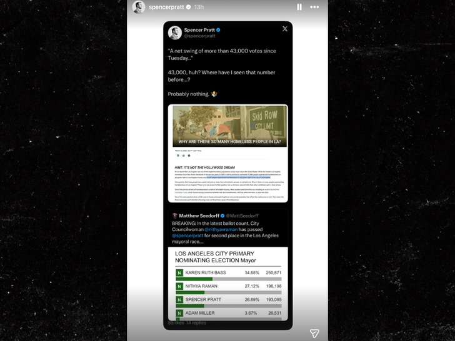Click the @spencerpratt mention in quoted tweet
The height and width of the screenshot is (341, 455).
[x=187, y=235]
